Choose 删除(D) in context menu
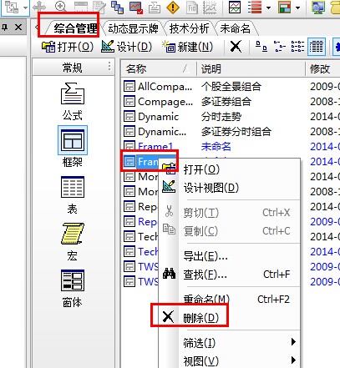Image resolution: width=340 pixels, height=368 pixels. point(230,317)
